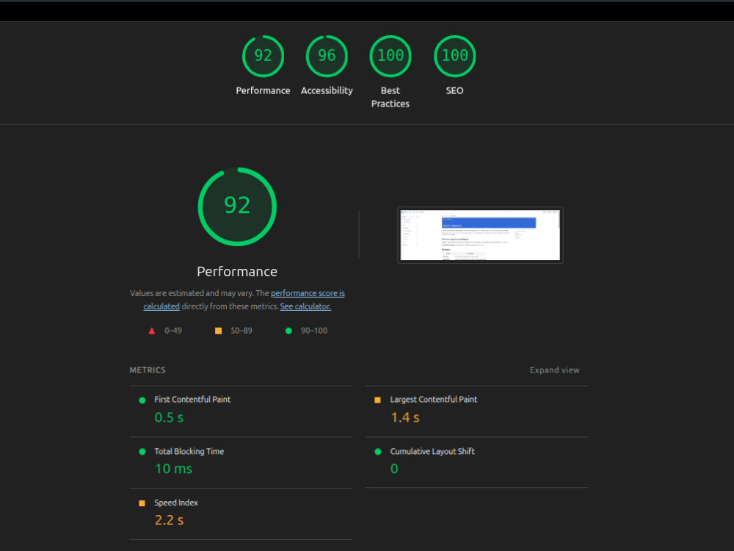The width and height of the screenshot is (734, 551).
Task: Click the SEO label under top gauge
Action: click(454, 90)
